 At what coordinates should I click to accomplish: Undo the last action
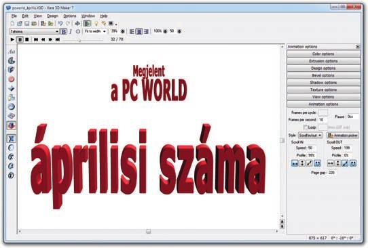[60, 24]
